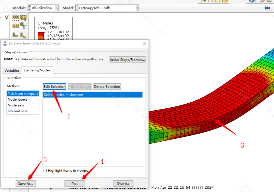Select the Plot Undeformed Shape icon
The width and height of the screenshot is (274, 192).
point(15,35)
